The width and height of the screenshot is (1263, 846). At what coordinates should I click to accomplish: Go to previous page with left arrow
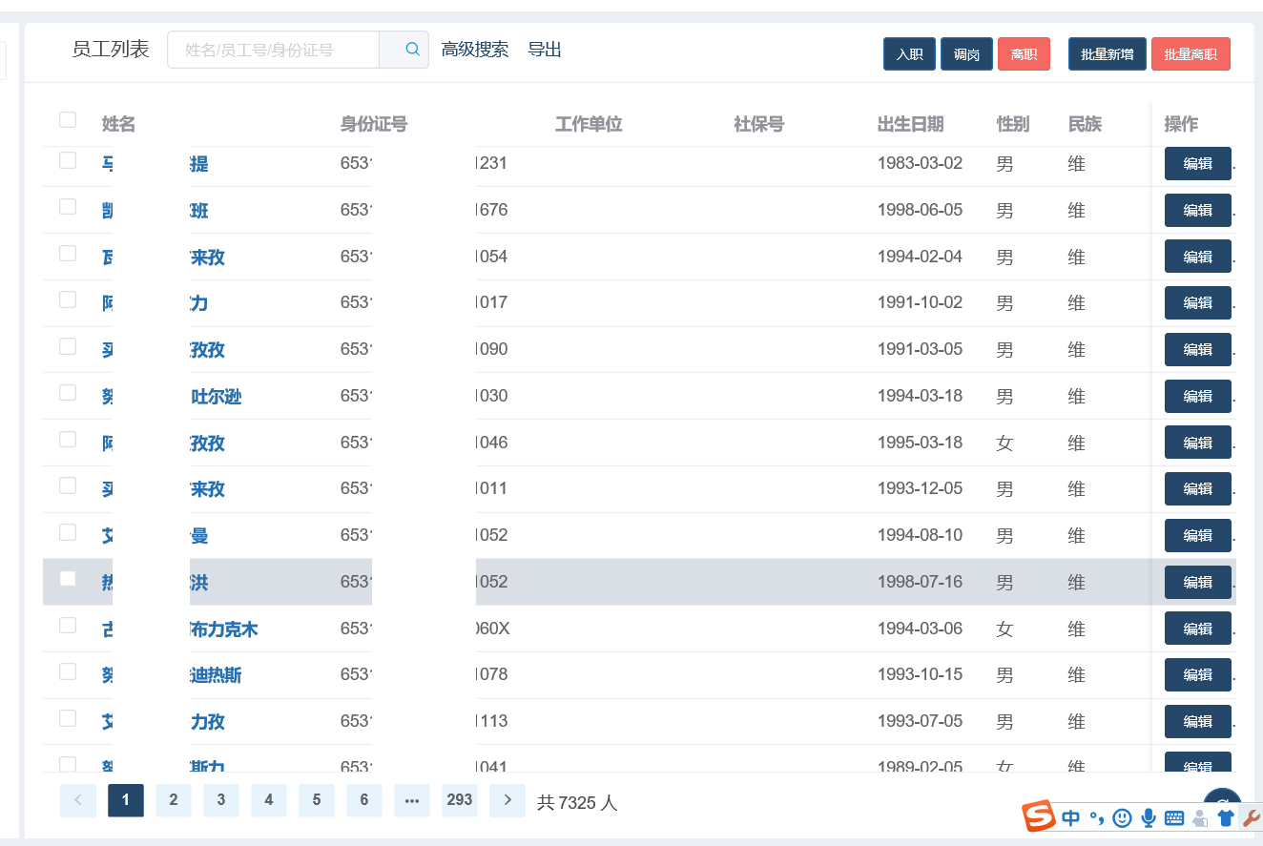coord(78,800)
